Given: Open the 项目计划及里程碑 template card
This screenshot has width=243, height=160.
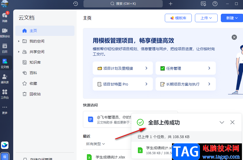Looking at the screenshot, I should tap(123, 68).
